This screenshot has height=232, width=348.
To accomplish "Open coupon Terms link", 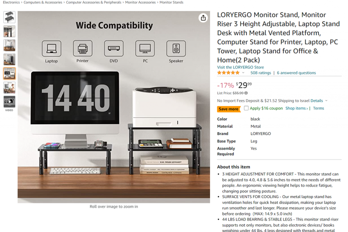I will (318, 108).
